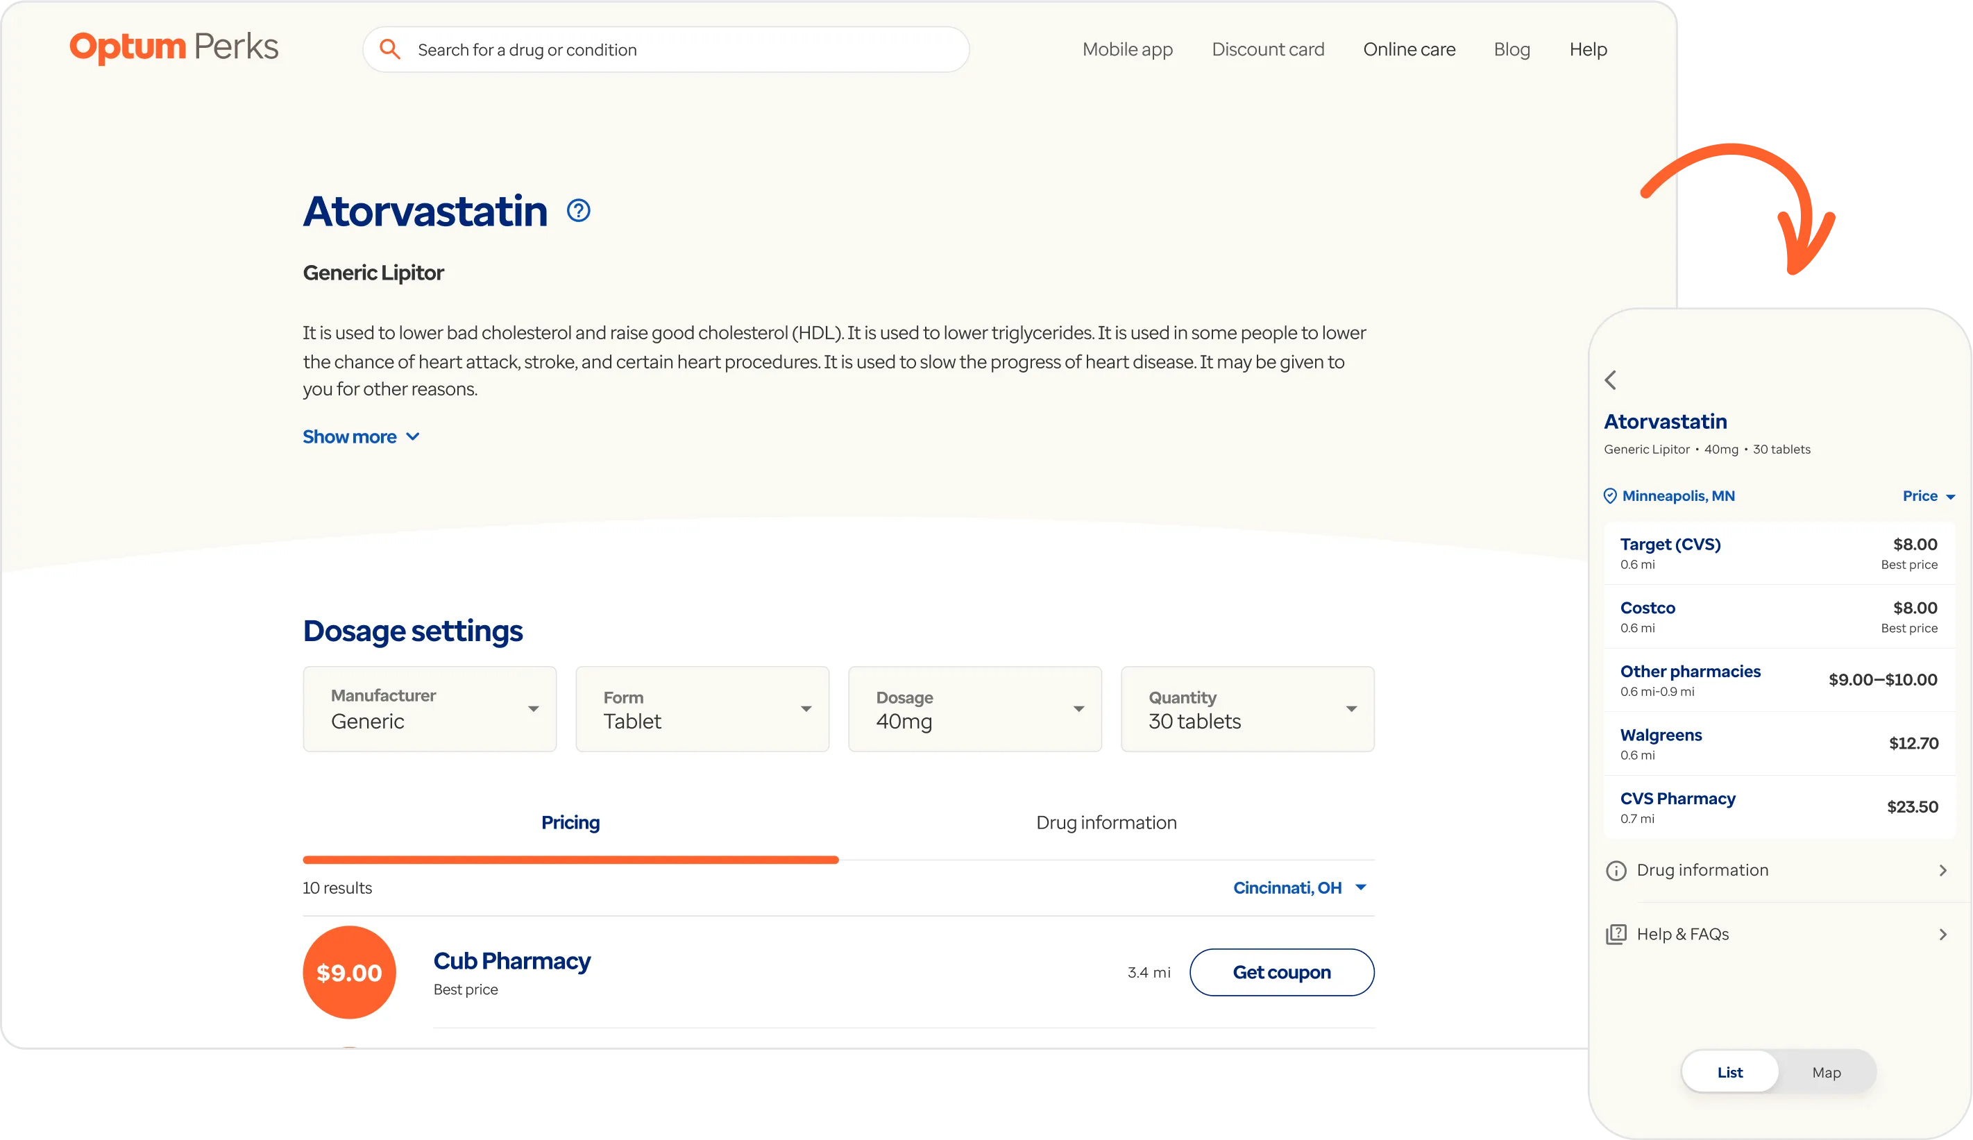The width and height of the screenshot is (1973, 1140).
Task: Click the Optum Perks logo
Action: coord(173,48)
